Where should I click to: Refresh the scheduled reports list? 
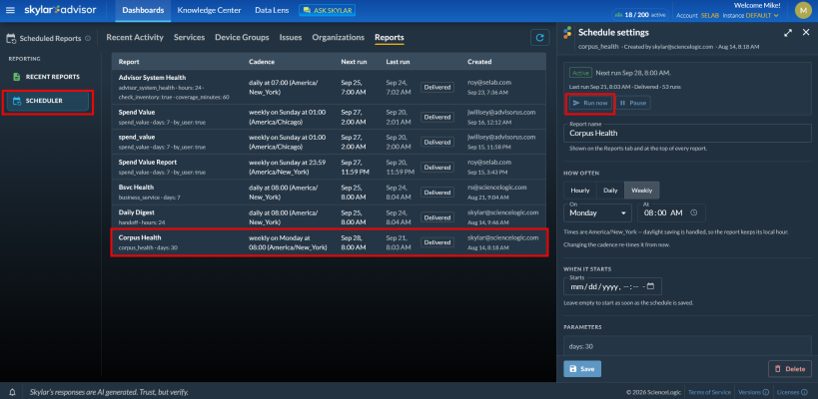tap(540, 38)
